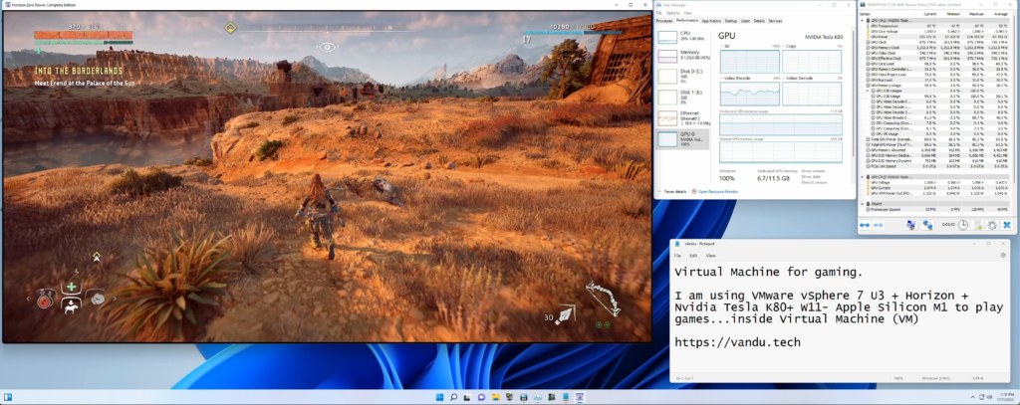1020x405 pixels.
Task: Open Options menu in Task Manager
Action: point(672,13)
